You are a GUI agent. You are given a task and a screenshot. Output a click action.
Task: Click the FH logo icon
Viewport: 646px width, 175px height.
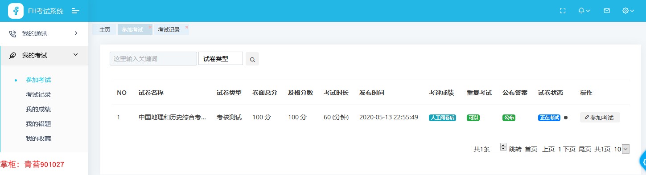click(16, 11)
